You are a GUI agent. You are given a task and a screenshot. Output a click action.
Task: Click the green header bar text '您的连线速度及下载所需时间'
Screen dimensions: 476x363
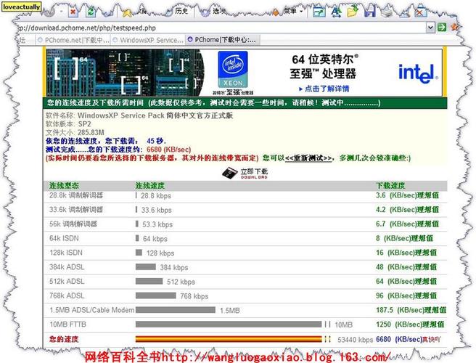click(95, 102)
